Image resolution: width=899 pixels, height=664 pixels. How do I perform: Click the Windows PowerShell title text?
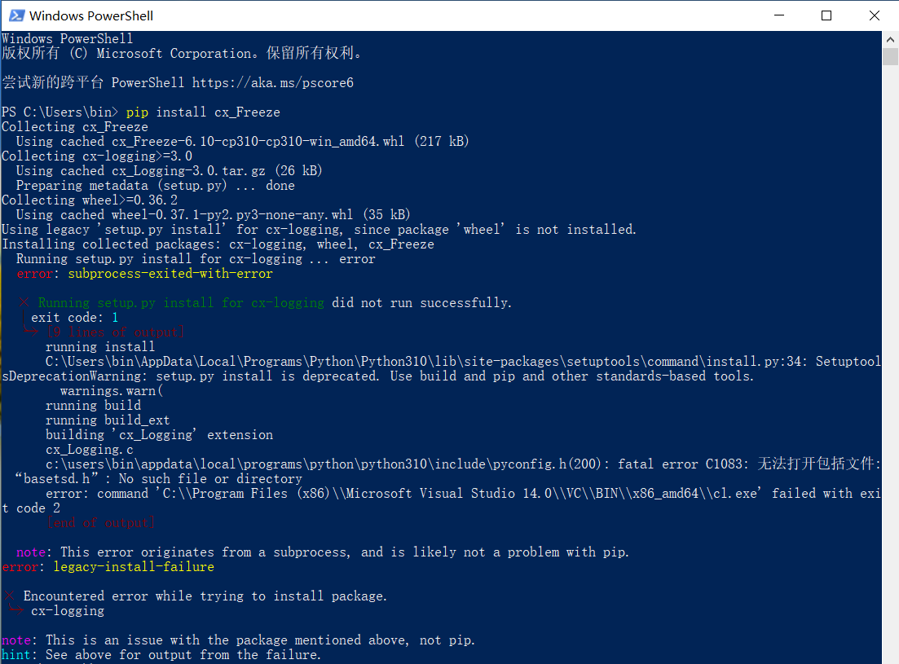[90, 15]
